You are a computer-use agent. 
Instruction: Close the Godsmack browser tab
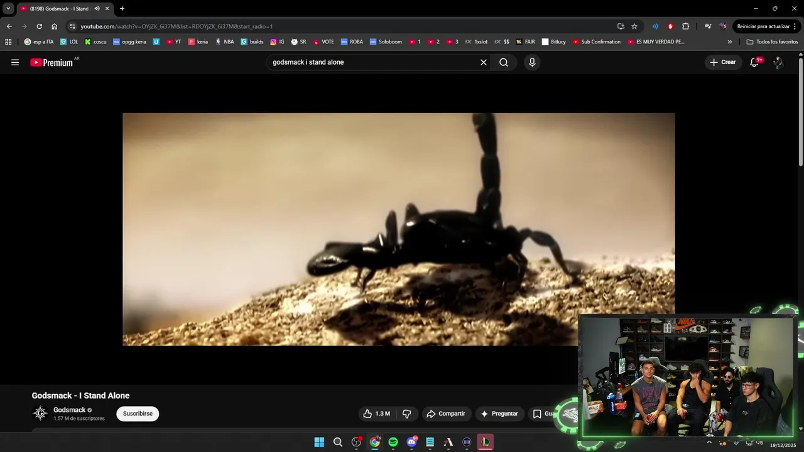point(107,9)
